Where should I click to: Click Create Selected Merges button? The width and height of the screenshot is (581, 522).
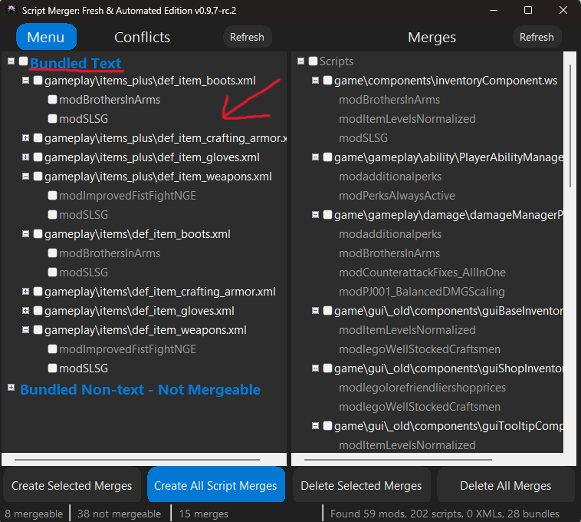(71, 485)
